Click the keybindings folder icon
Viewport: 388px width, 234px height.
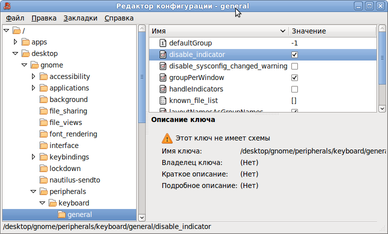click(x=44, y=157)
